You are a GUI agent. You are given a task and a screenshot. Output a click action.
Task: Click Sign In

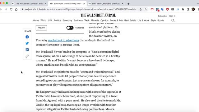[x=172, y=16]
